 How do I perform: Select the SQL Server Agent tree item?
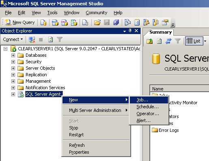point(44,94)
